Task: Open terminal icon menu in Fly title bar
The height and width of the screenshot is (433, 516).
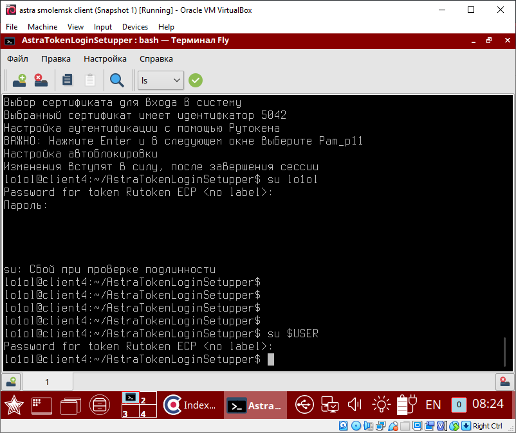Action: pos(10,41)
